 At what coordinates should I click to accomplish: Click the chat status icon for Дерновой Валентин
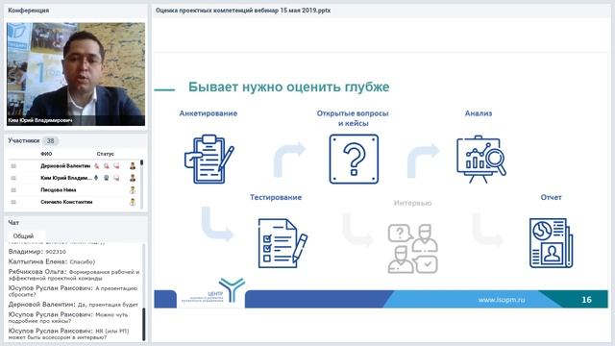tap(116, 166)
